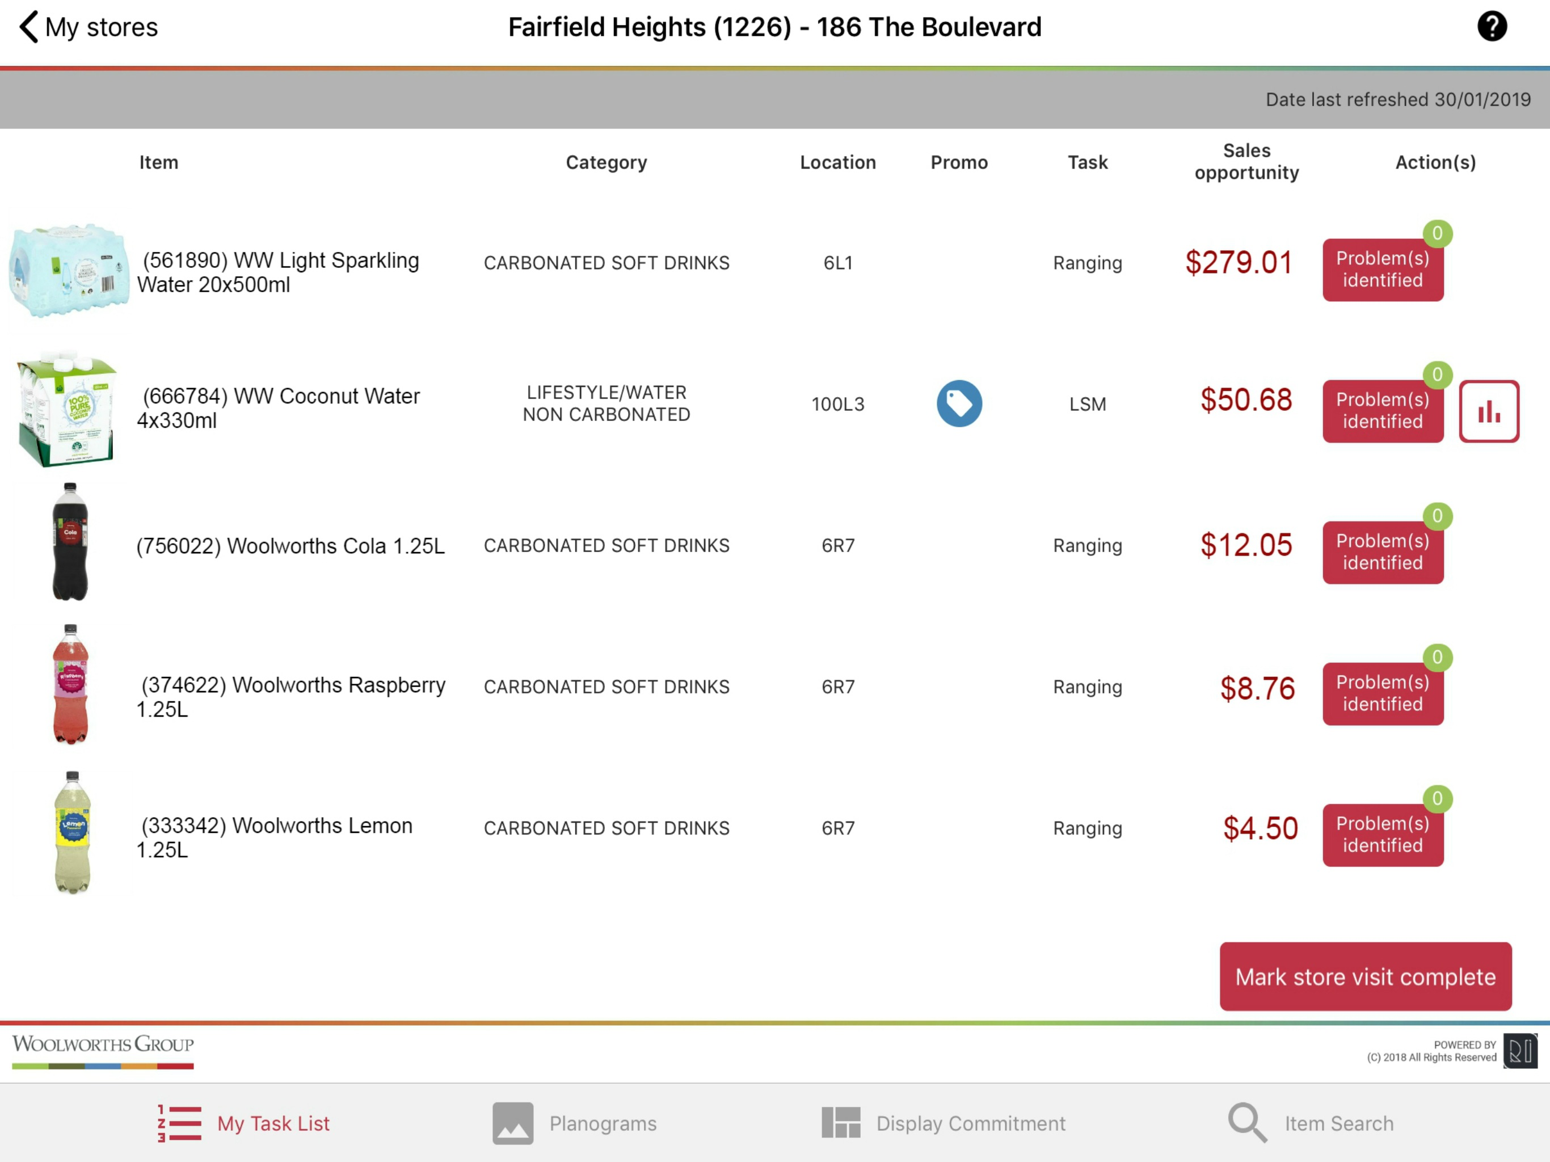This screenshot has width=1550, height=1162.
Task: Sort by the Sales opportunity column header
Action: pos(1246,161)
